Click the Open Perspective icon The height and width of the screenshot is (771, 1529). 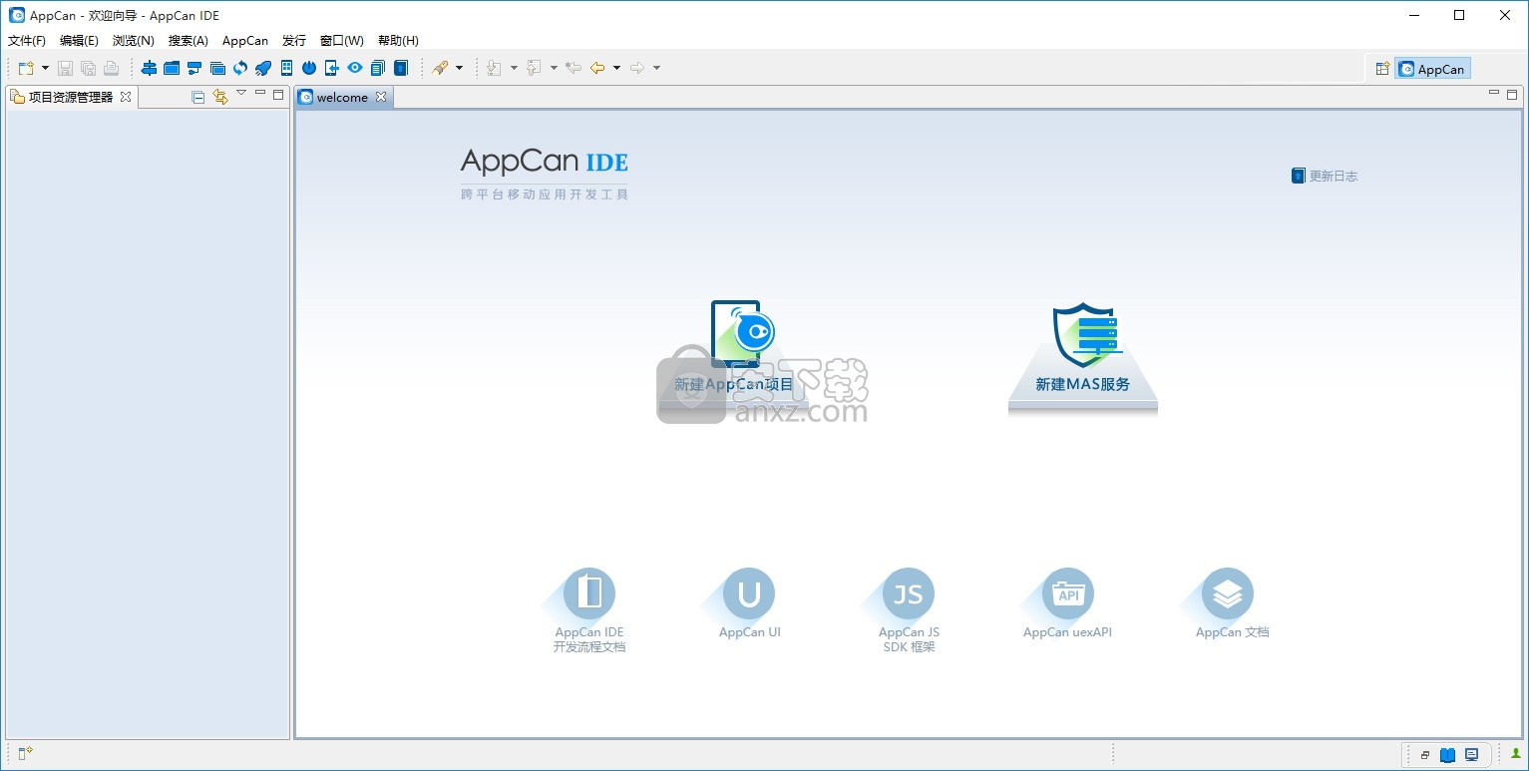tap(1382, 69)
